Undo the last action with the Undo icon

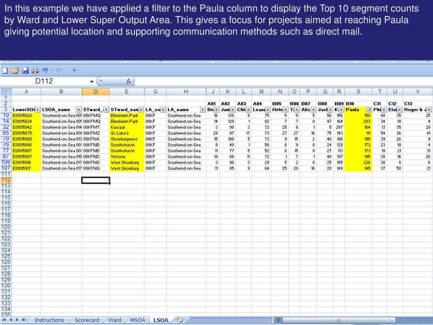point(45,71)
